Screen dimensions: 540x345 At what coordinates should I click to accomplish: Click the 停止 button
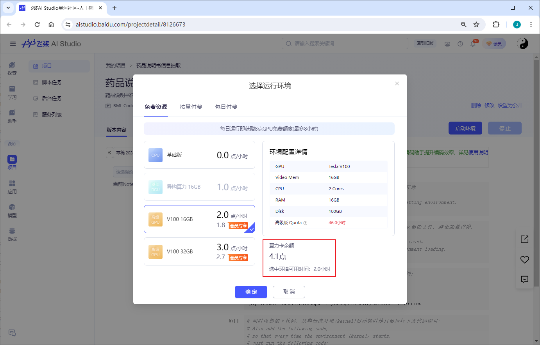pyautogui.click(x=505, y=128)
